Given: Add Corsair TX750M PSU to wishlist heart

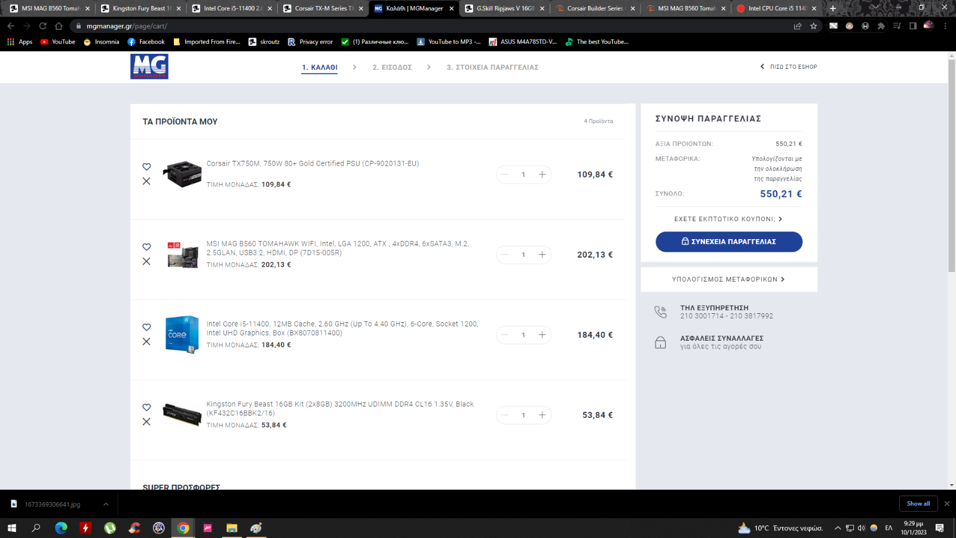Looking at the screenshot, I should tap(146, 167).
